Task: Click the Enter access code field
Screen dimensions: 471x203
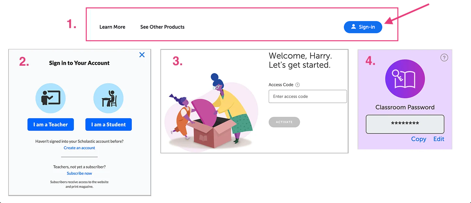Action: coord(307,97)
